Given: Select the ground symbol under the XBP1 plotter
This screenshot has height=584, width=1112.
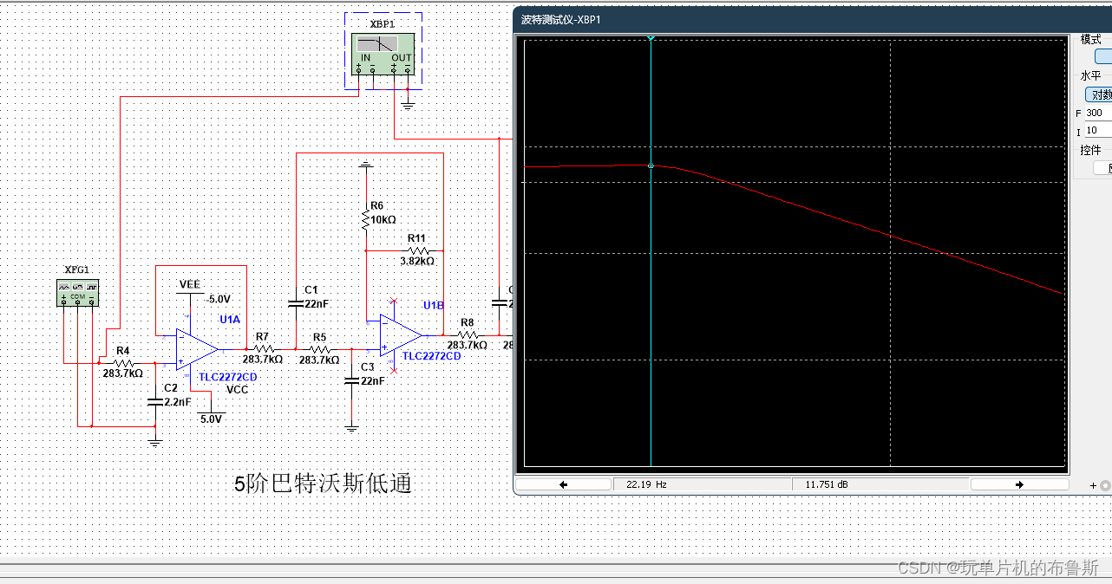Looking at the screenshot, I should click(x=408, y=106).
